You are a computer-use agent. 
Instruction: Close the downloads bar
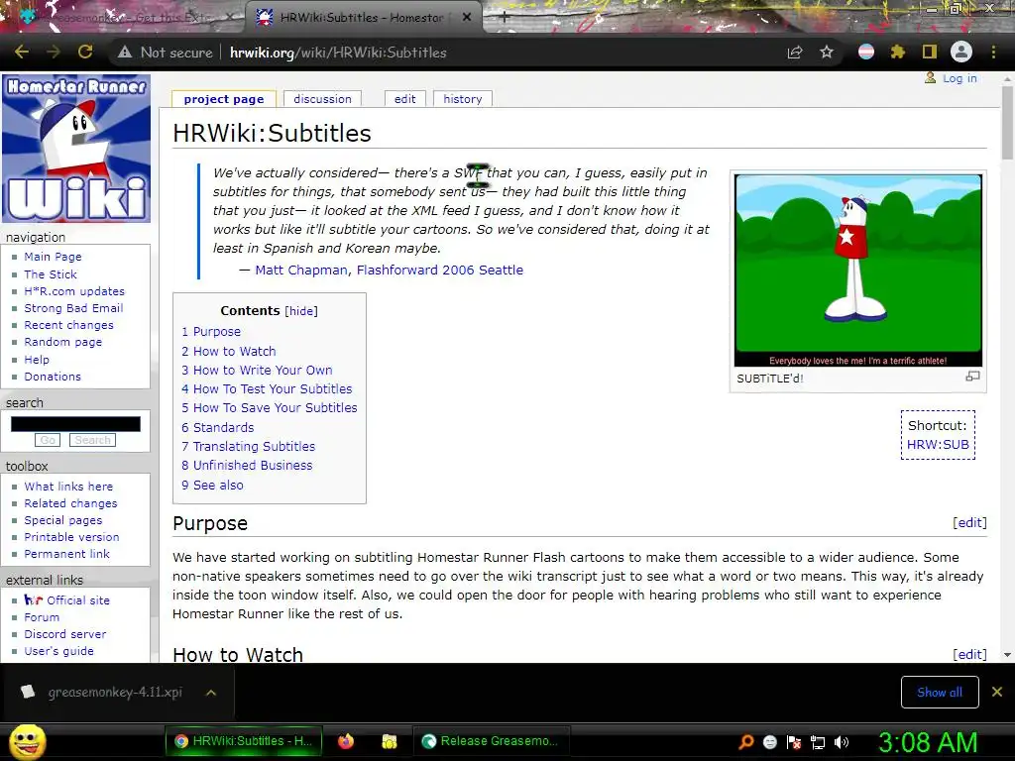(x=997, y=693)
